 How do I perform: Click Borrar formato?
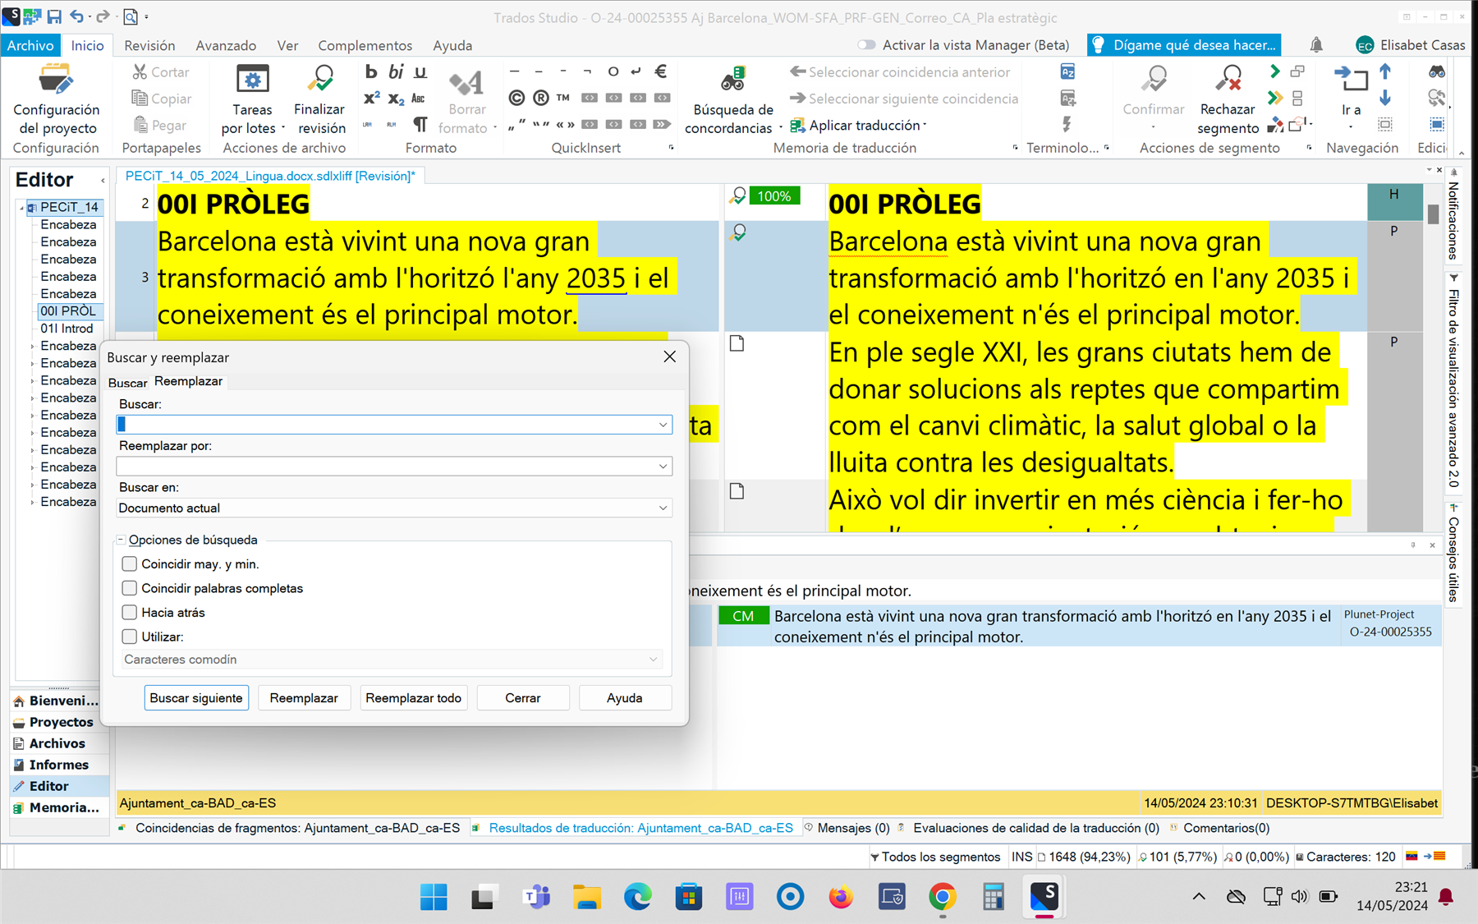(466, 100)
